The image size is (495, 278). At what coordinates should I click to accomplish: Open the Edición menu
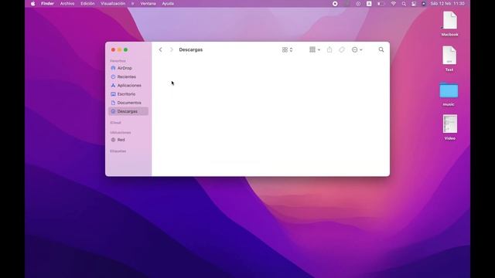coord(87,4)
